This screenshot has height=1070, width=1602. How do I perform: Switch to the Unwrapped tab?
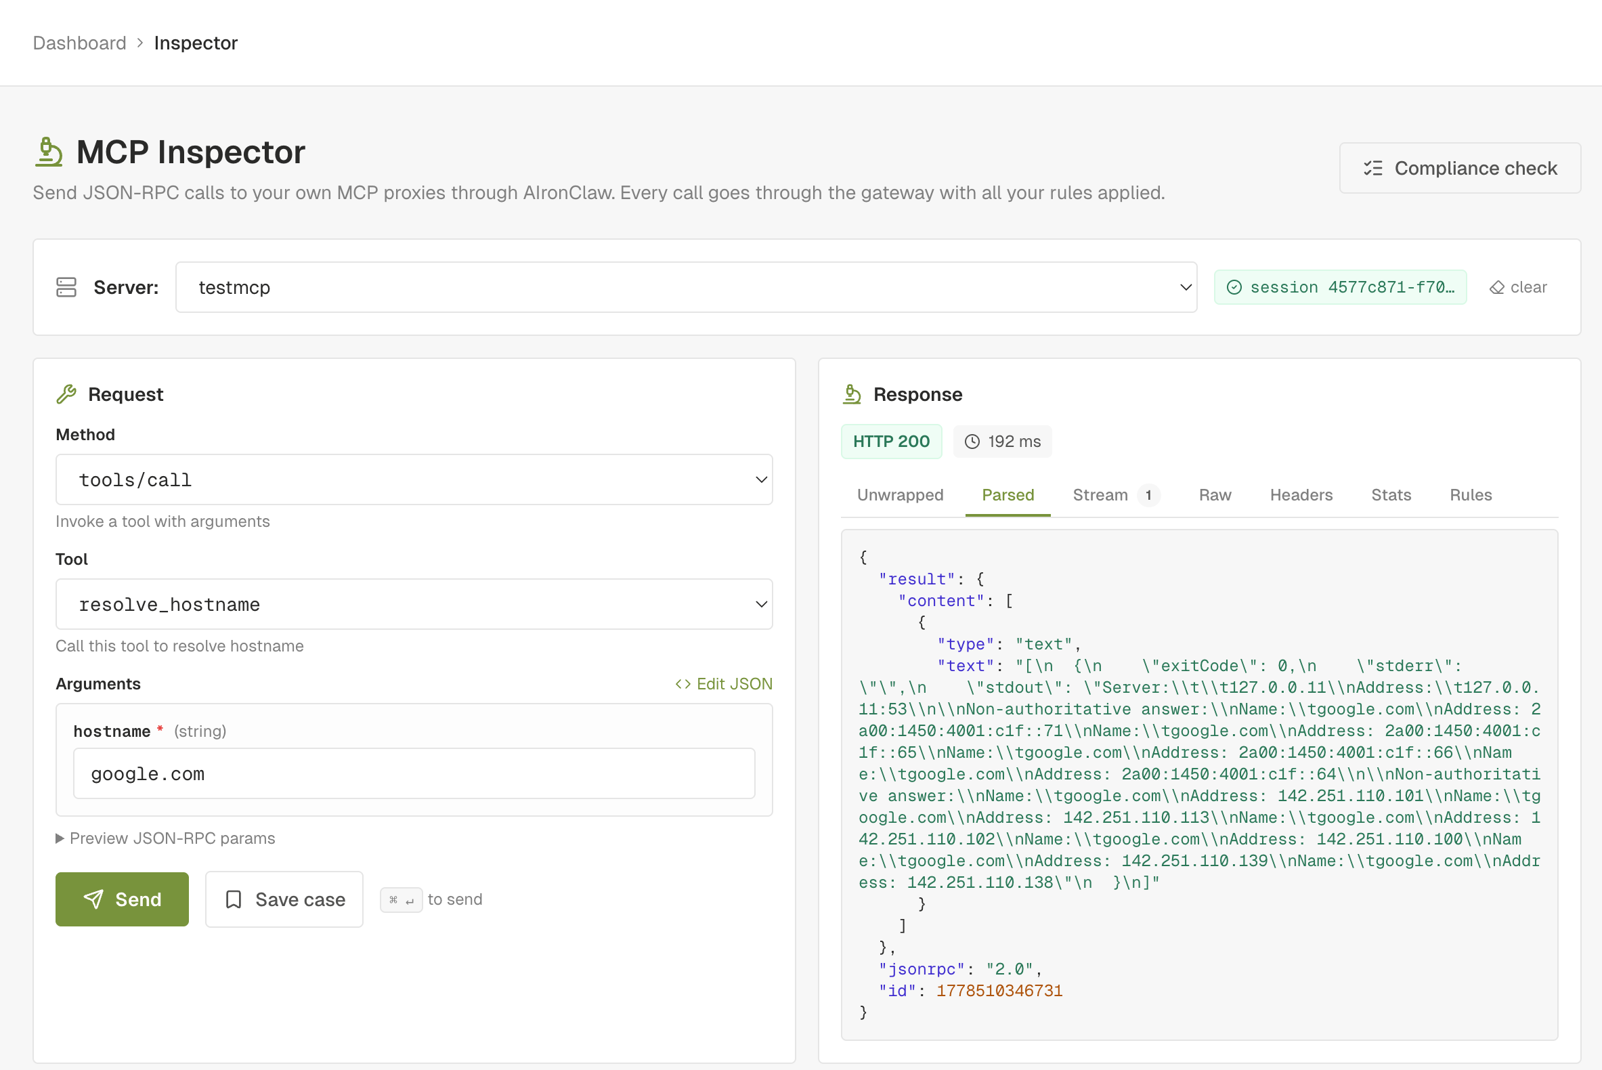(900, 495)
